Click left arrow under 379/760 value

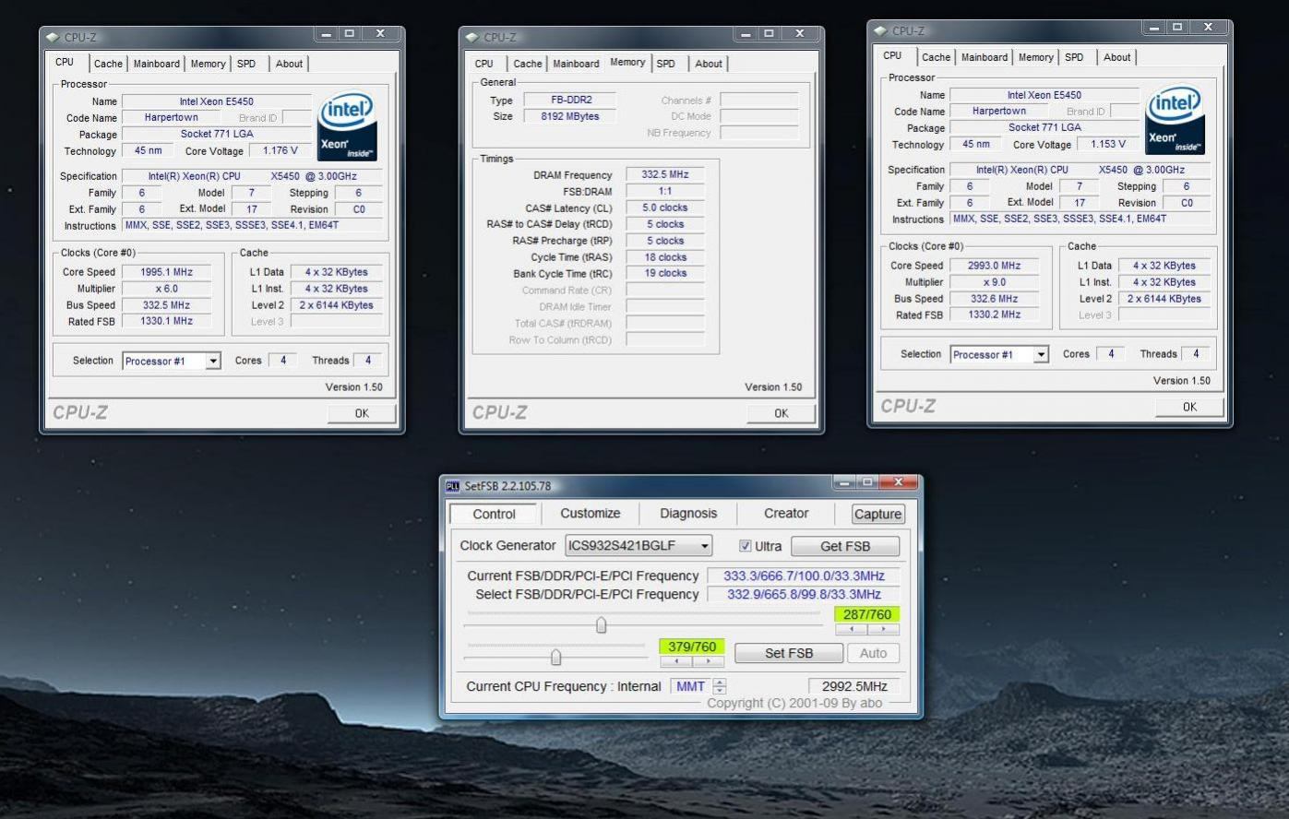point(676,661)
